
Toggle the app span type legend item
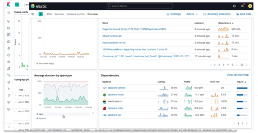(41, 114)
